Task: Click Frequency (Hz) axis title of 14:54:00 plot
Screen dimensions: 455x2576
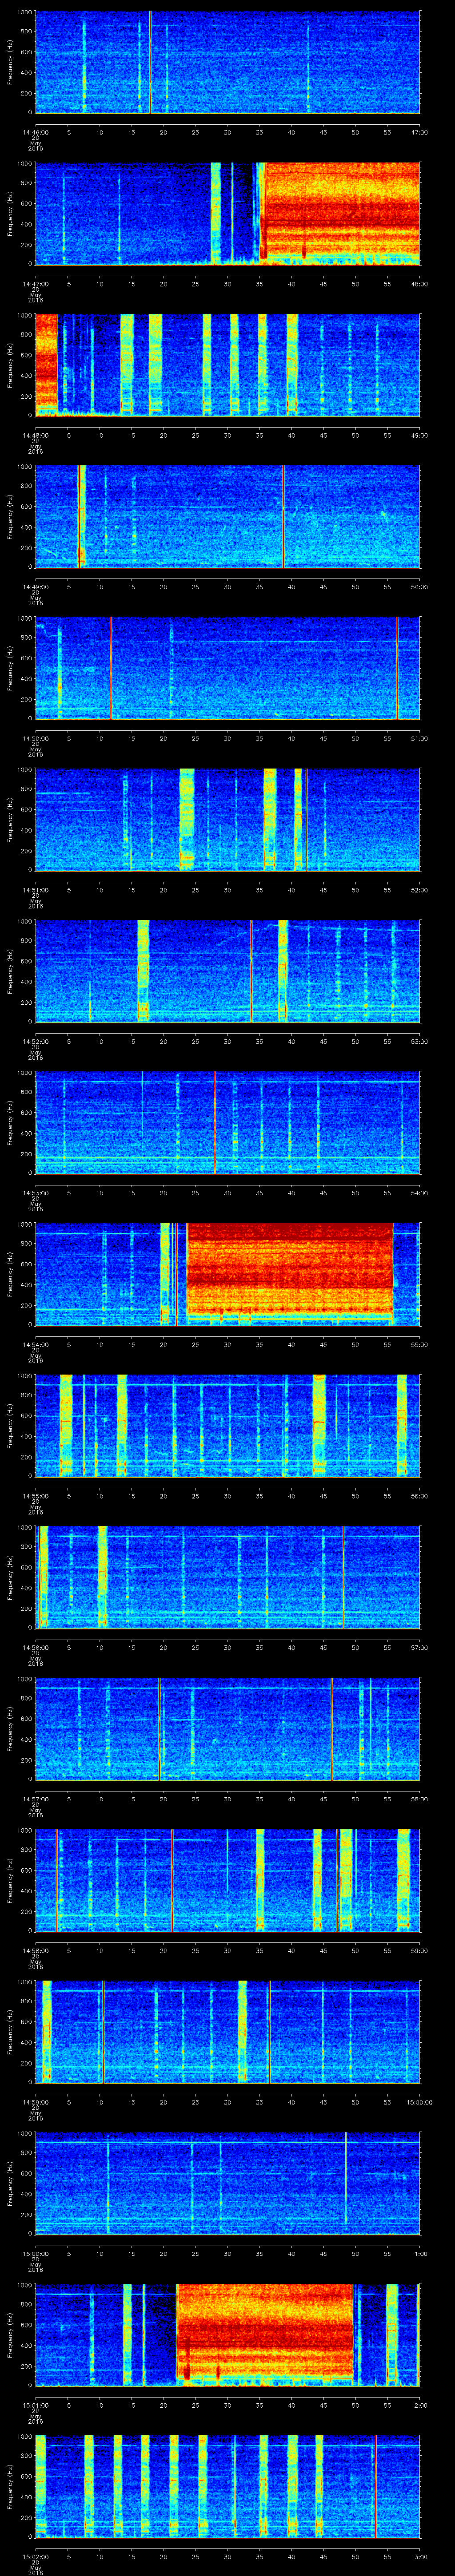Action: coord(10,1274)
